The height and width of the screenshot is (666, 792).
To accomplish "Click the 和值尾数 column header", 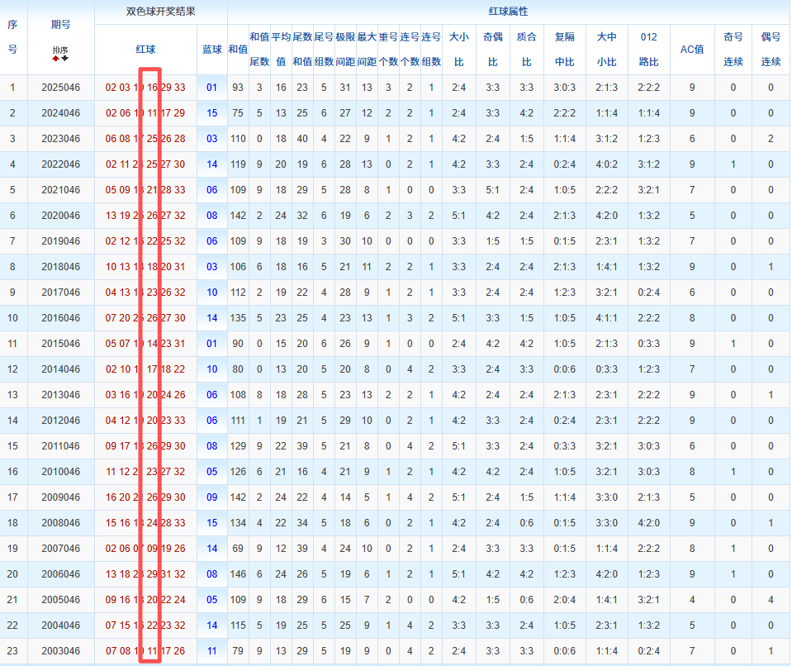I will [259, 49].
